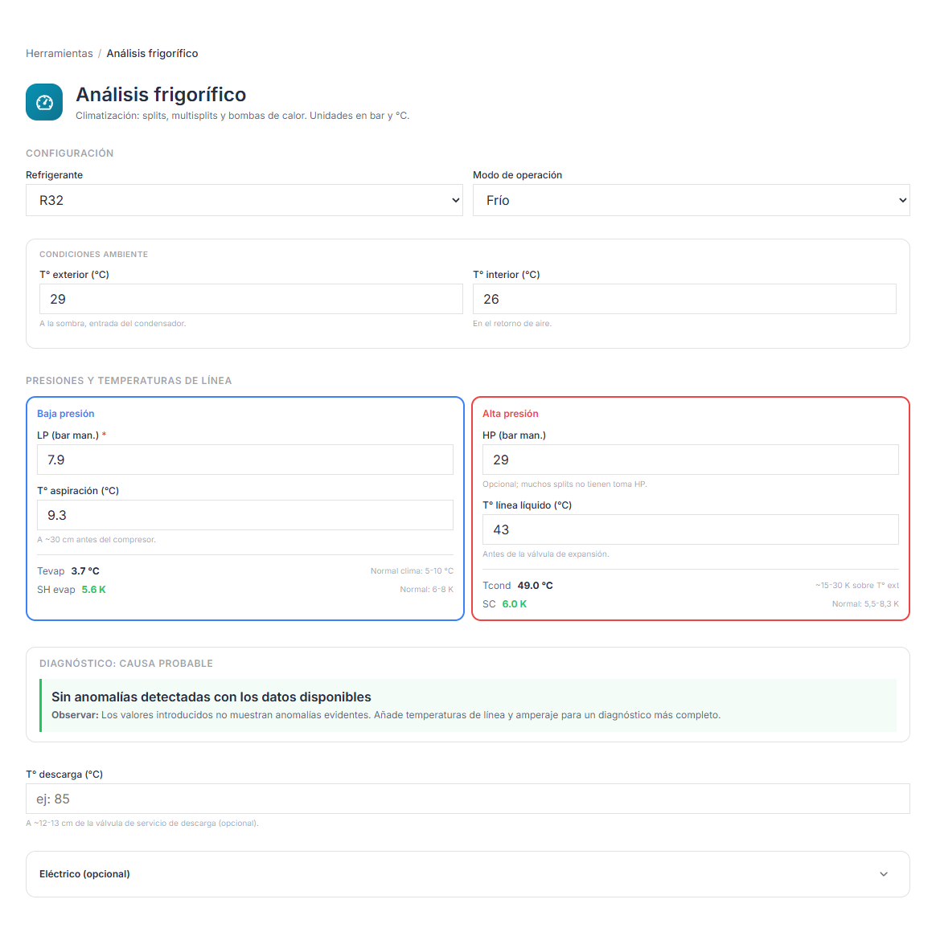This screenshot has height=936, width=936.
Task: Click 'Sin anomalías detectadas' diagnosis heading
Action: 211,697
